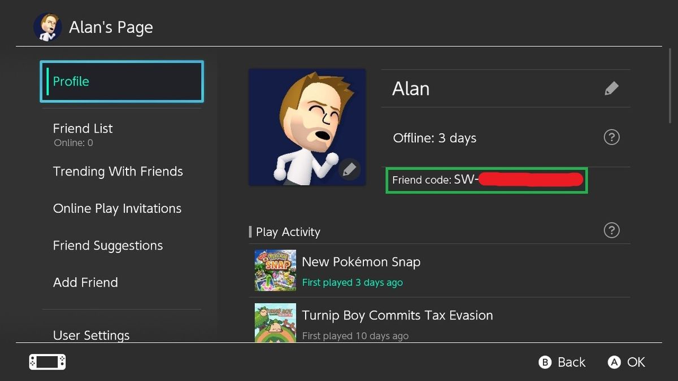The height and width of the screenshot is (381, 678).
Task: Click the pencil icon to edit profile name
Action: (611, 88)
